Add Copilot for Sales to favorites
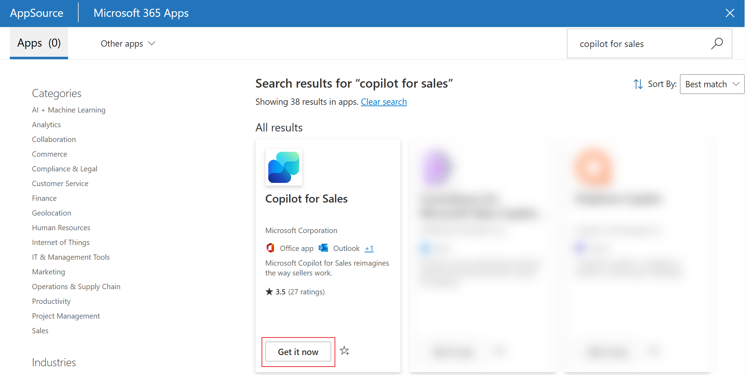746x375 pixels. pyautogui.click(x=344, y=351)
